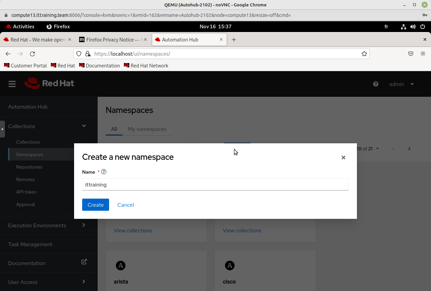Click the Red Hat logo

tap(49, 83)
